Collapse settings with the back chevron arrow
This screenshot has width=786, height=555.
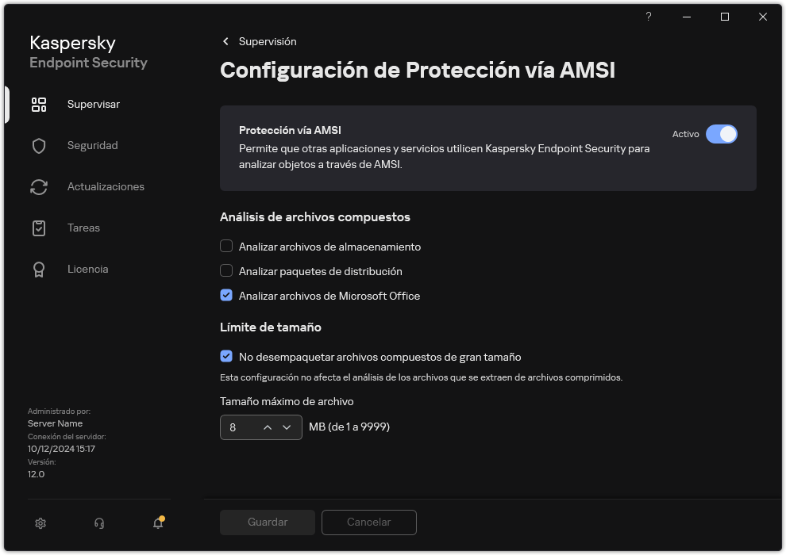(225, 41)
